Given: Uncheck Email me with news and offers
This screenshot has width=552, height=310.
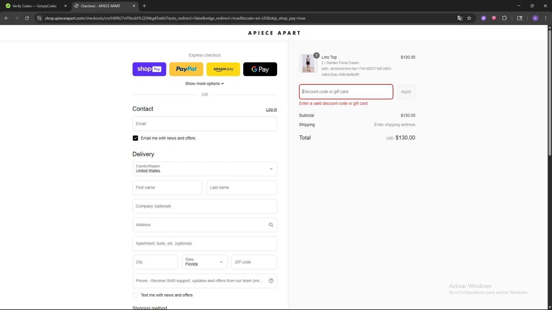Looking at the screenshot, I should click(135, 138).
